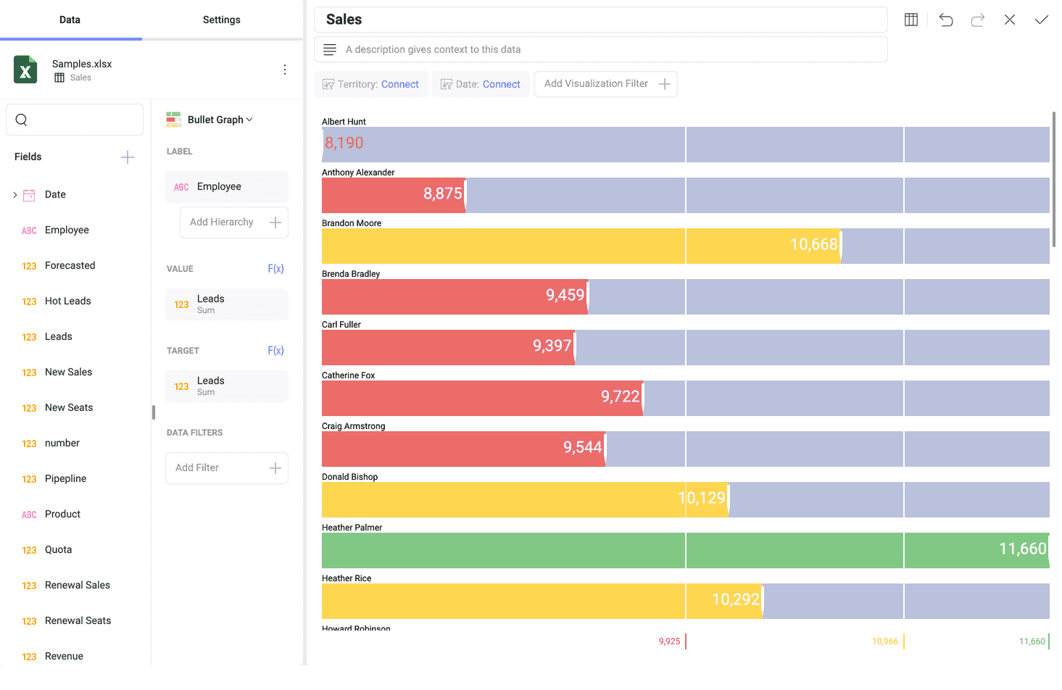Screen dimensions: 1062x690
Task: Click the 11,660 axis threshold label
Action: tap(1032, 641)
